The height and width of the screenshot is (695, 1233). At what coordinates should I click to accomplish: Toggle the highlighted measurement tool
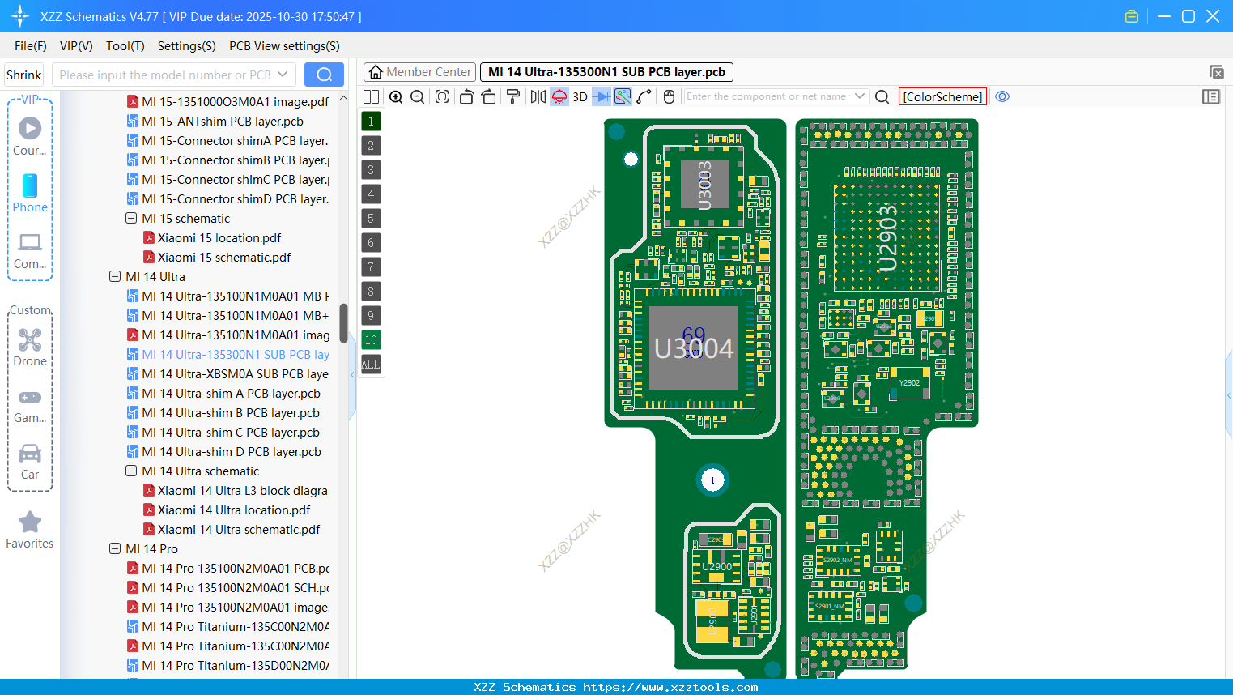(622, 96)
